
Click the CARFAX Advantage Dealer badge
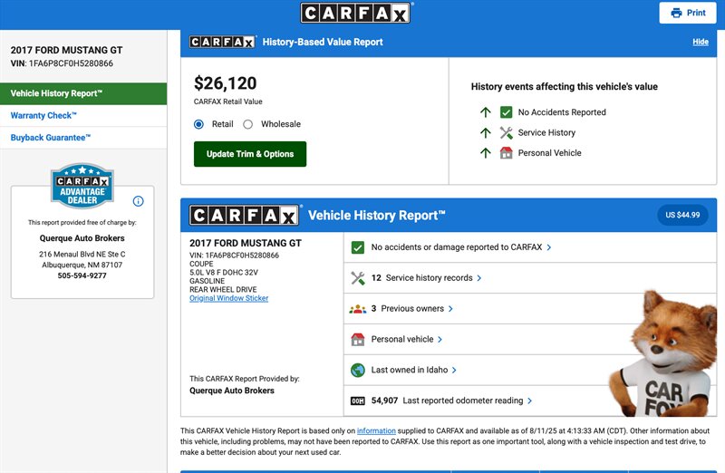[82, 186]
